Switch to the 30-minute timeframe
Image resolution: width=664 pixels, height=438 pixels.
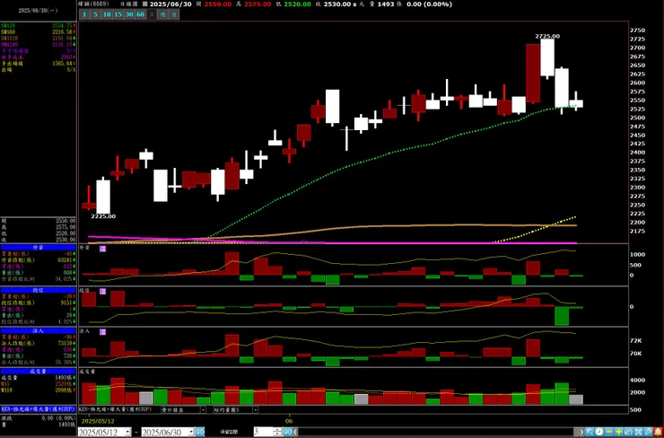[129, 14]
